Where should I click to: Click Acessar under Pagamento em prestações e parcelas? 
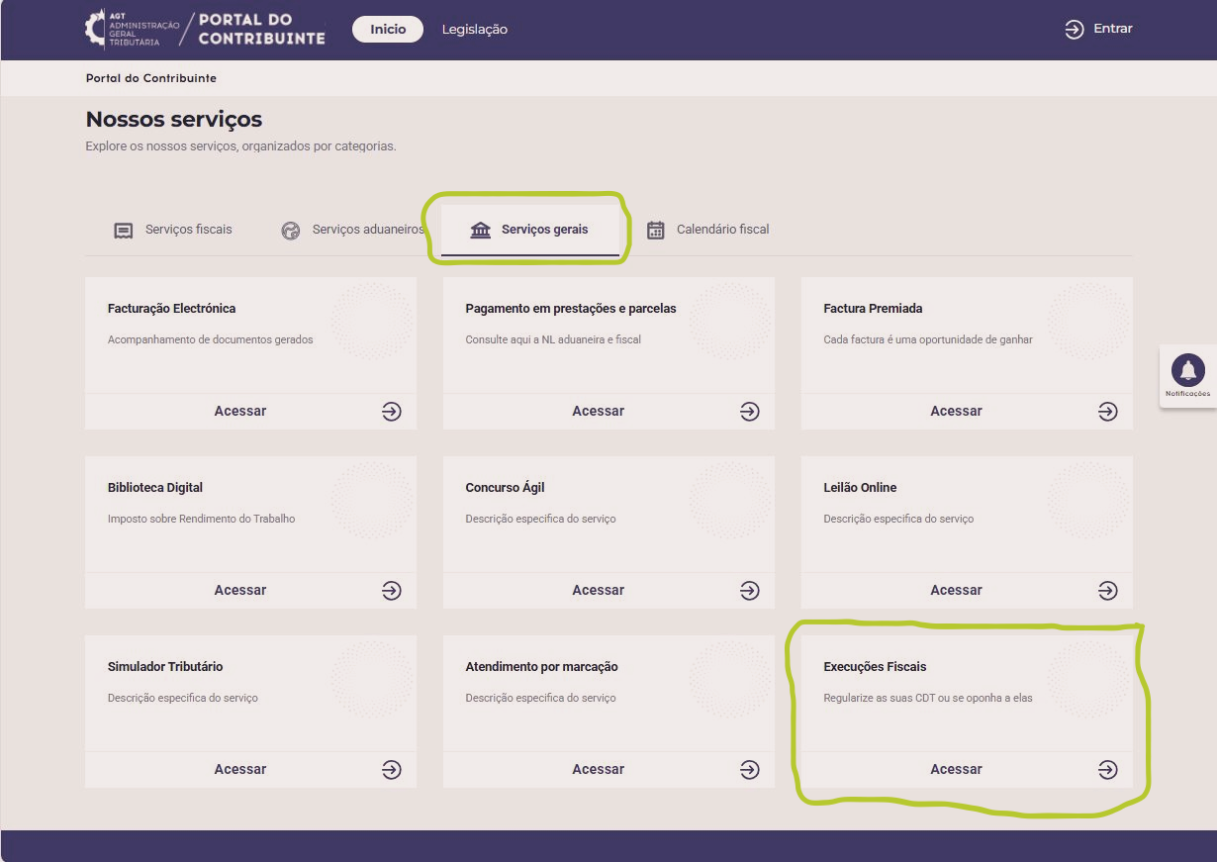click(x=598, y=411)
